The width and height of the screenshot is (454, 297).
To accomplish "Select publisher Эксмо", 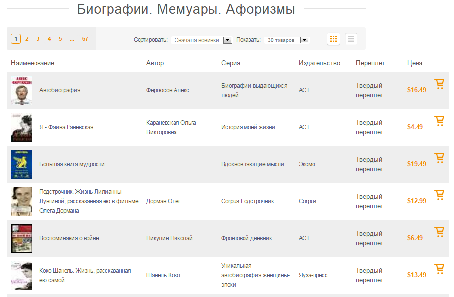I will [x=307, y=164].
